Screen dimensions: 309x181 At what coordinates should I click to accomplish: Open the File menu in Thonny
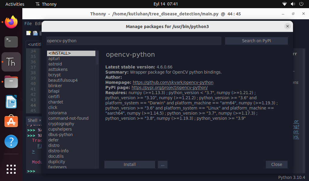[28, 24]
